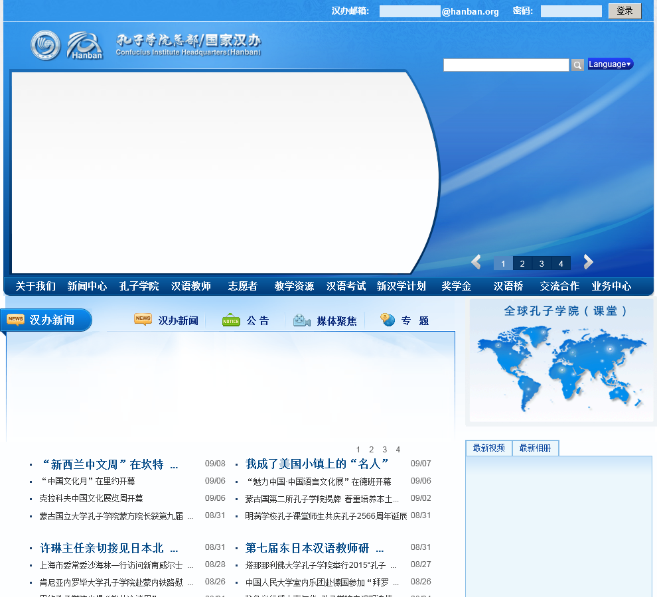This screenshot has height=597, width=657.
Task: Open 教学资源 in navigation bar
Action: (295, 286)
